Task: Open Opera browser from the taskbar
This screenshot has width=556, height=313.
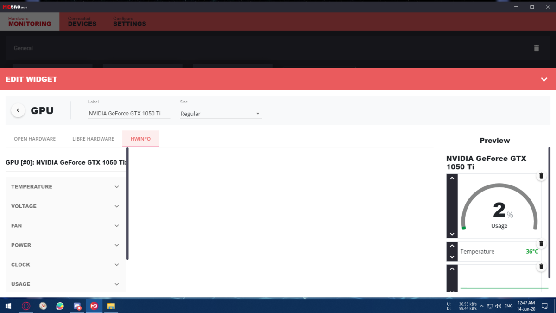Action: pos(26,306)
